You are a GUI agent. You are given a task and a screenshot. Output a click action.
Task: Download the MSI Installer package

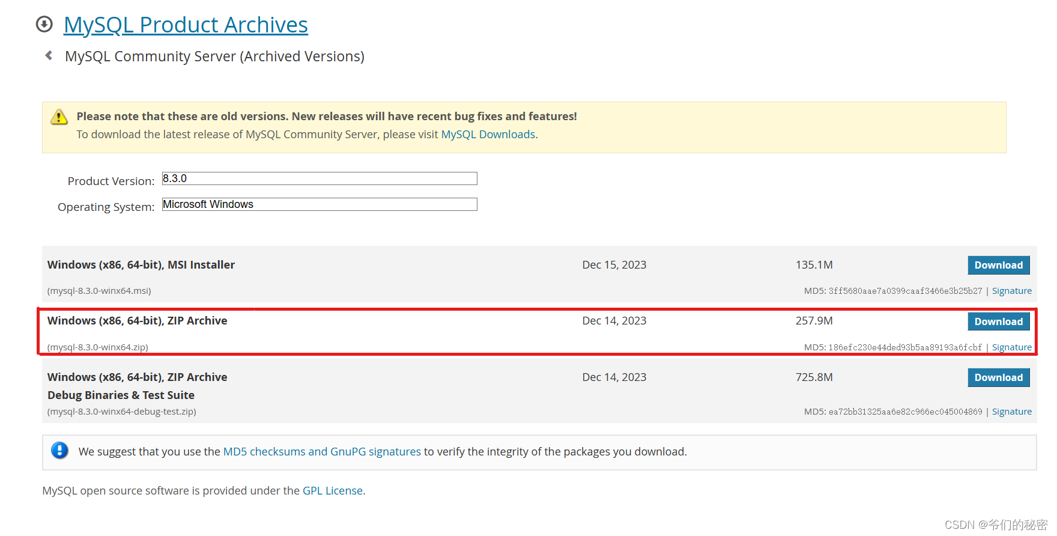coord(999,265)
